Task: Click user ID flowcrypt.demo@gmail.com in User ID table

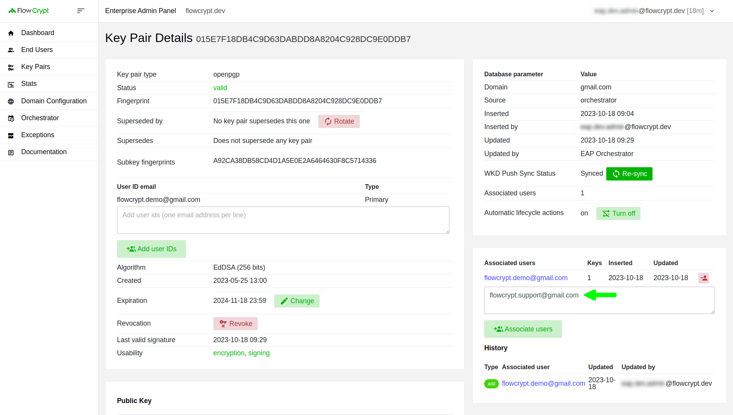Action: pos(159,200)
